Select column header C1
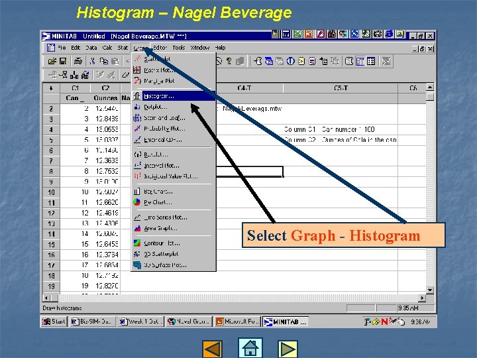This screenshot has height=358, width=477. [75, 88]
